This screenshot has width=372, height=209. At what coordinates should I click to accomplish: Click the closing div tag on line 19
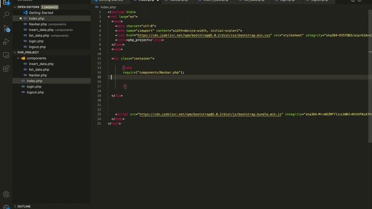pyautogui.click(x=117, y=96)
